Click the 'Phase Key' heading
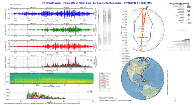 coord(187,40)
